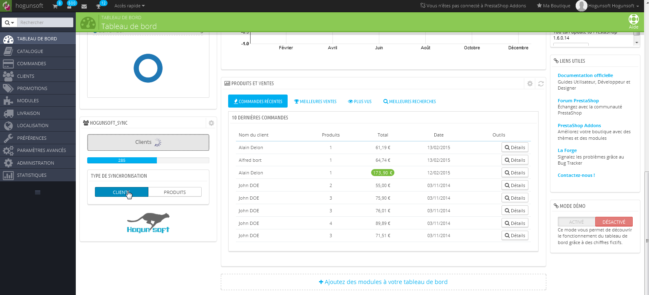
Task: Open the Catalogue menu in sidebar
Action: tap(30, 51)
